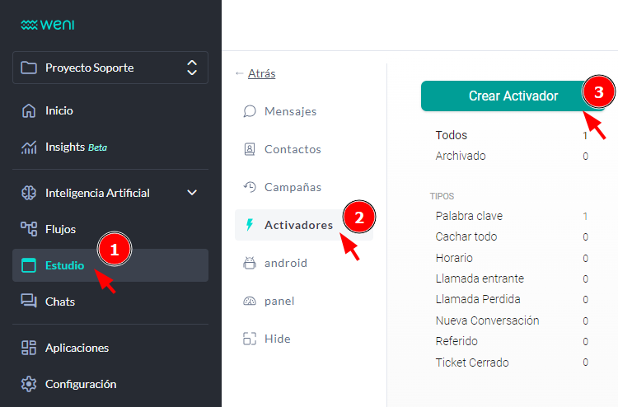This screenshot has width=618, height=407.
Task: Click the Inicio home icon
Action: click(x=29, y=110)
